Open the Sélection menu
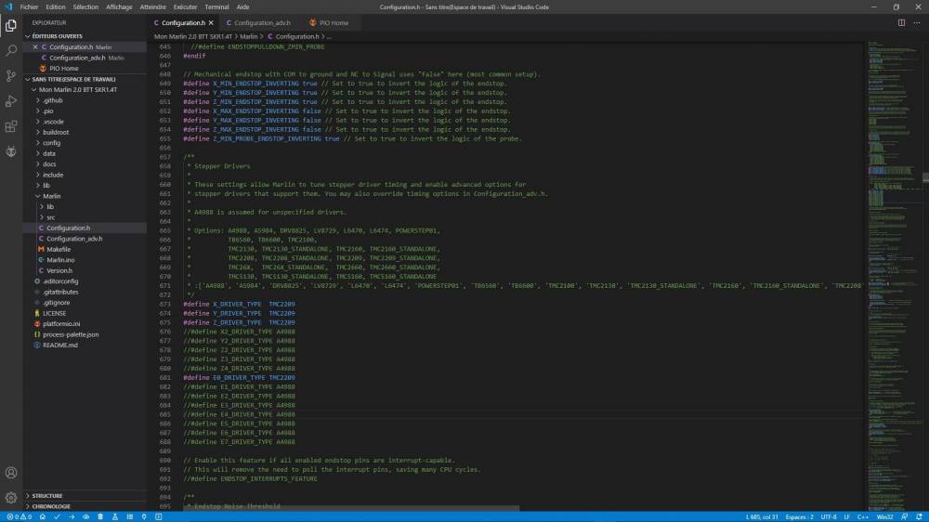Image resolution: width=929 pixels, height=522 pixels. (x=85, y=7)
